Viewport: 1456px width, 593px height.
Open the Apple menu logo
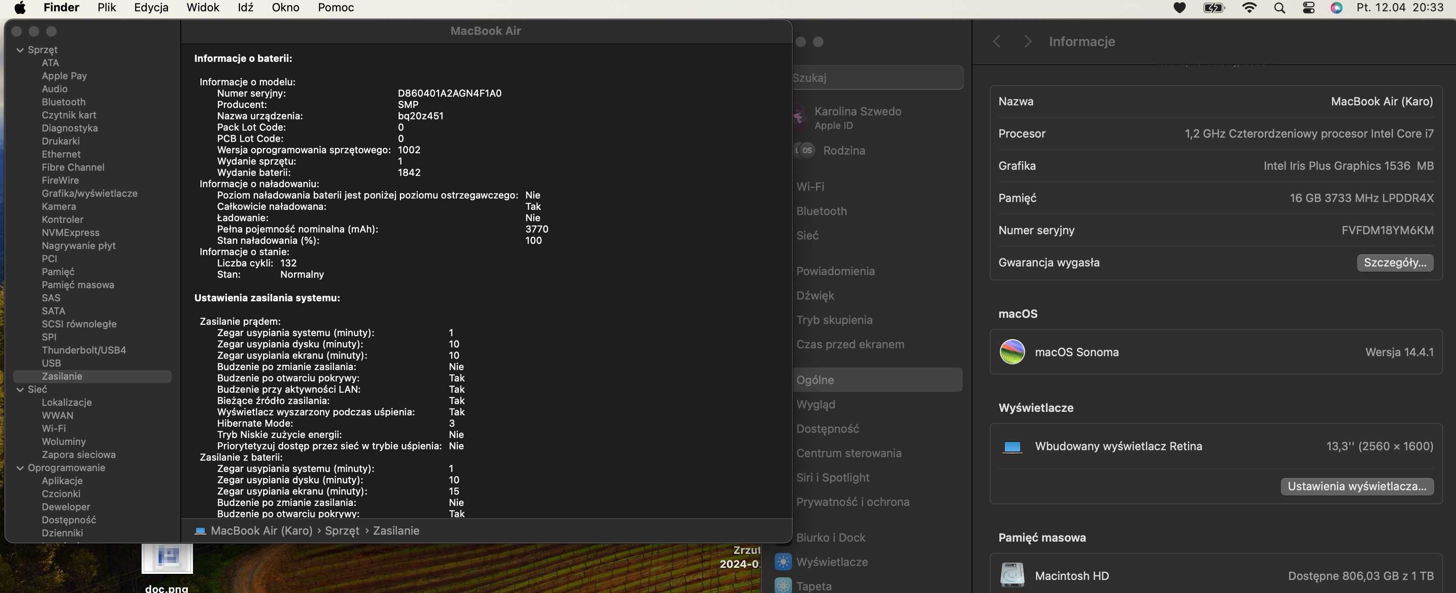20,7
